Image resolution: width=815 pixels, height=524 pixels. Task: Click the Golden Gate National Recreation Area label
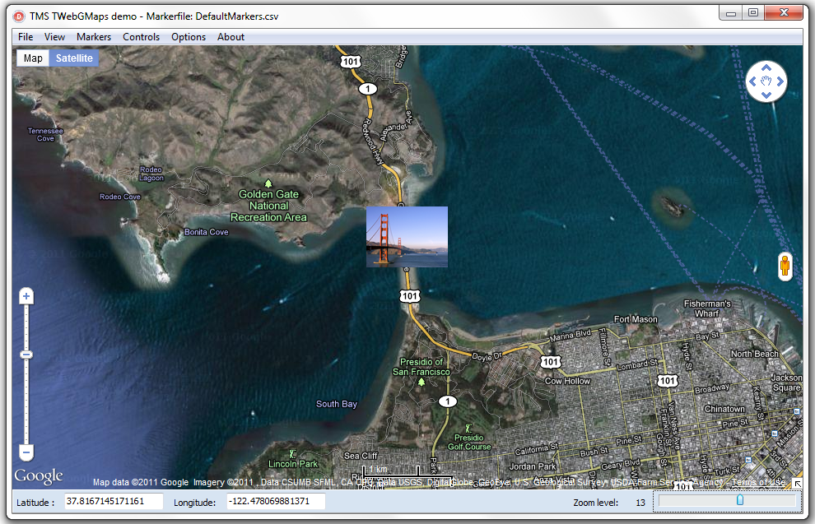coord(268,206)
